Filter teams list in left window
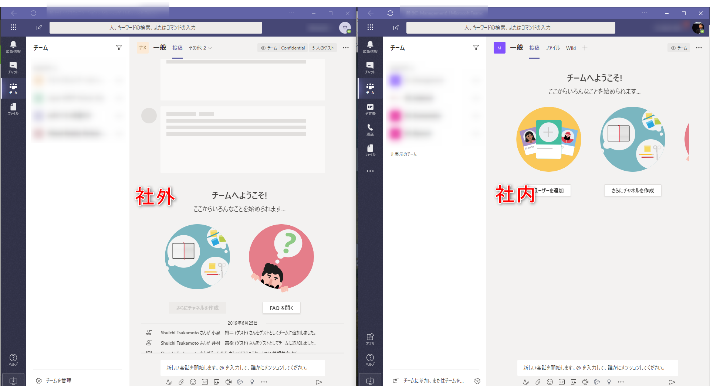 [x=119, y=48]
